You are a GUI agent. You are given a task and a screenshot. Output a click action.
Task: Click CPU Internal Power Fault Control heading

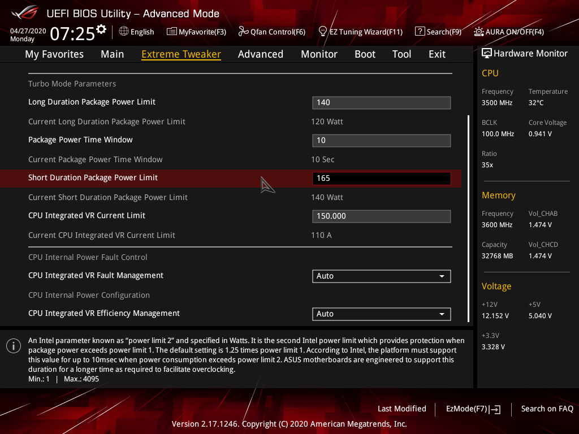[x=88, y=257]
